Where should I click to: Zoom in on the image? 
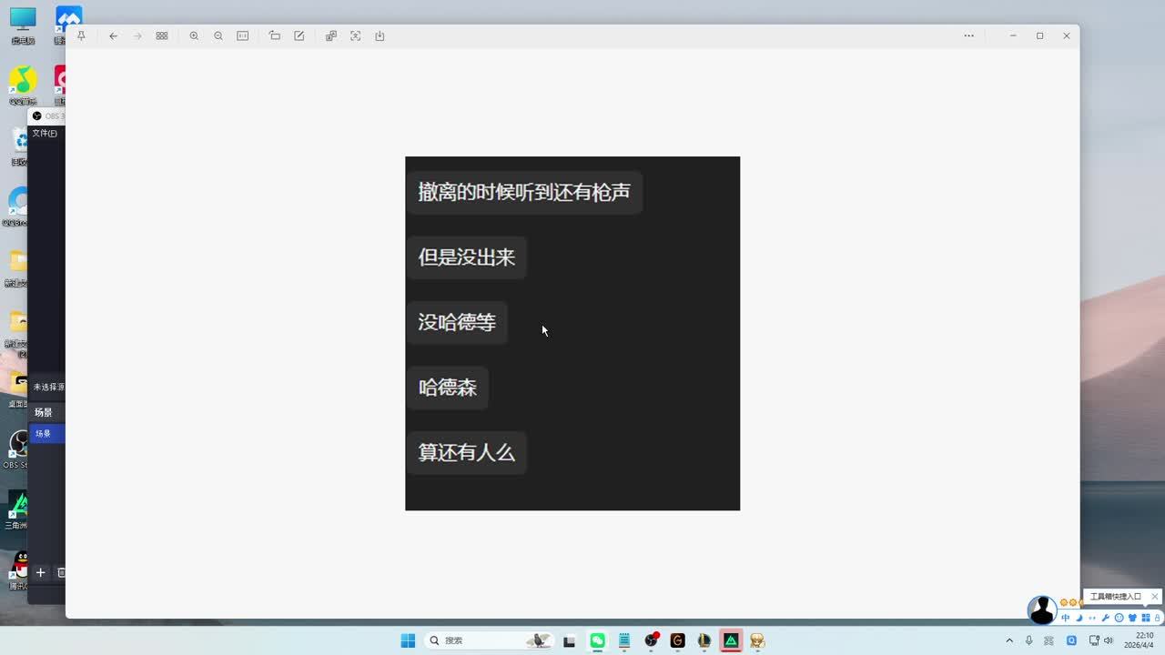click(194, 36)
